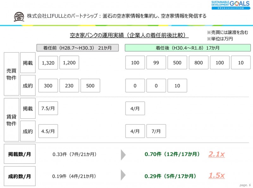Image resolution: width=253 pixels, height=188 pixels.
Task: Click the Sustainable Development Goals logo
Action: pyautogui.click(x=231, y=5)
